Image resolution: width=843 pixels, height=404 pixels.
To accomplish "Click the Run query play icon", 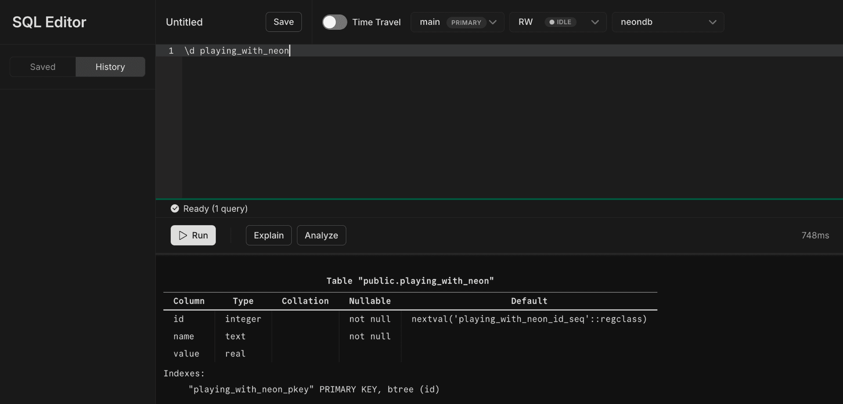I will [x=183, y=235].
